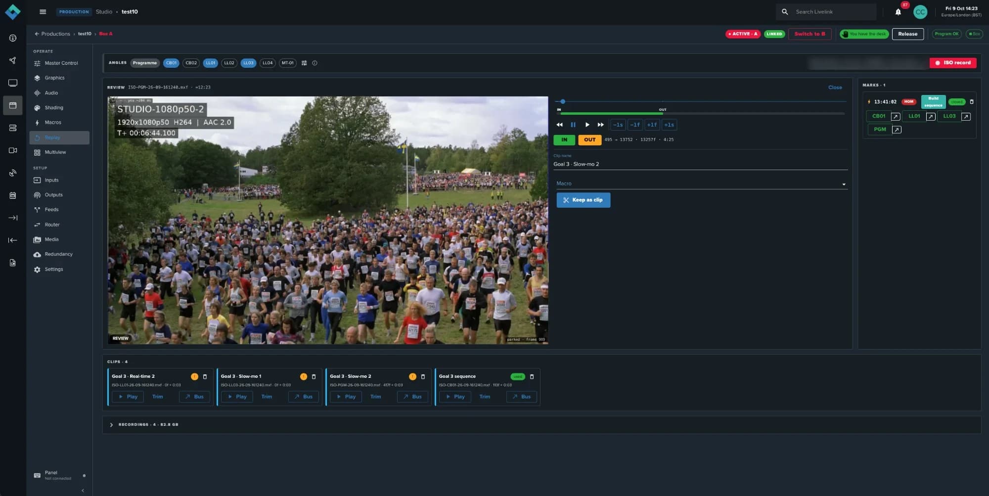Viewport: 989px width, 496px height.
Task: Click Build sequence on mark
Action: coord(933,102)
